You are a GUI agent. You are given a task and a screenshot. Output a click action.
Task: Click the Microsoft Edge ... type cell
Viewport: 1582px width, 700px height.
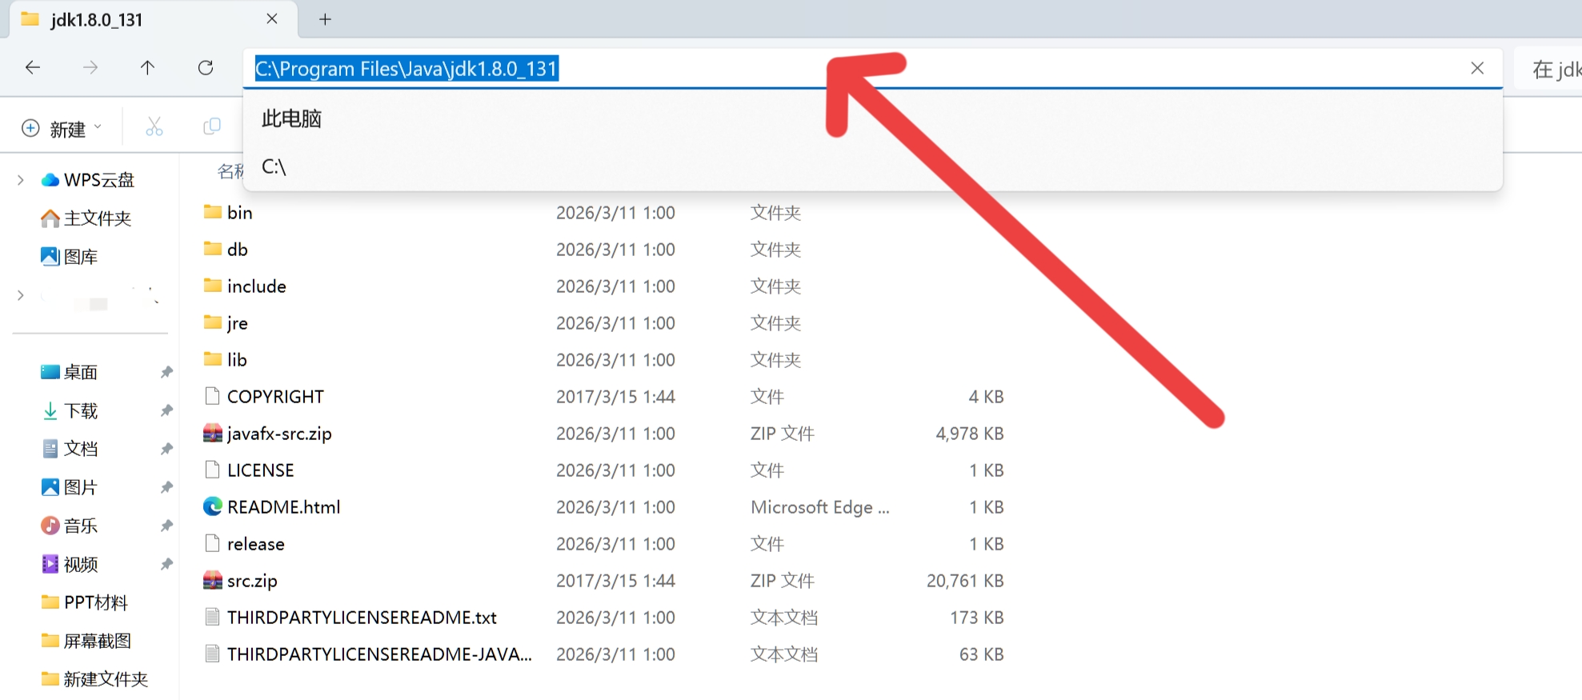[820, 507]
